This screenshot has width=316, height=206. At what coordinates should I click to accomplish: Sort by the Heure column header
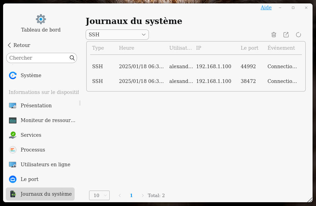coord(127,48)
